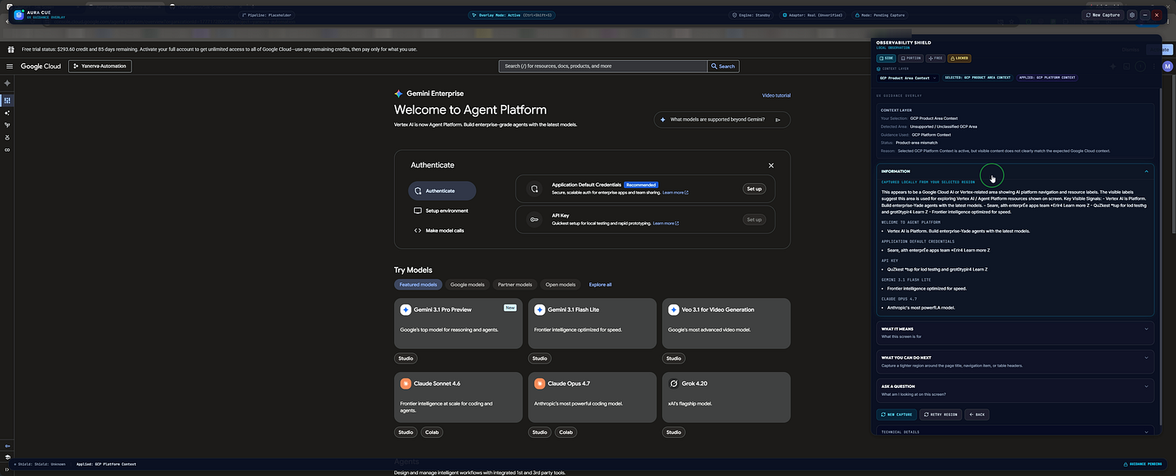The image size is (1176, 476).
Task: Click the Aura Cue app logo icon
Action: [19, 15]
